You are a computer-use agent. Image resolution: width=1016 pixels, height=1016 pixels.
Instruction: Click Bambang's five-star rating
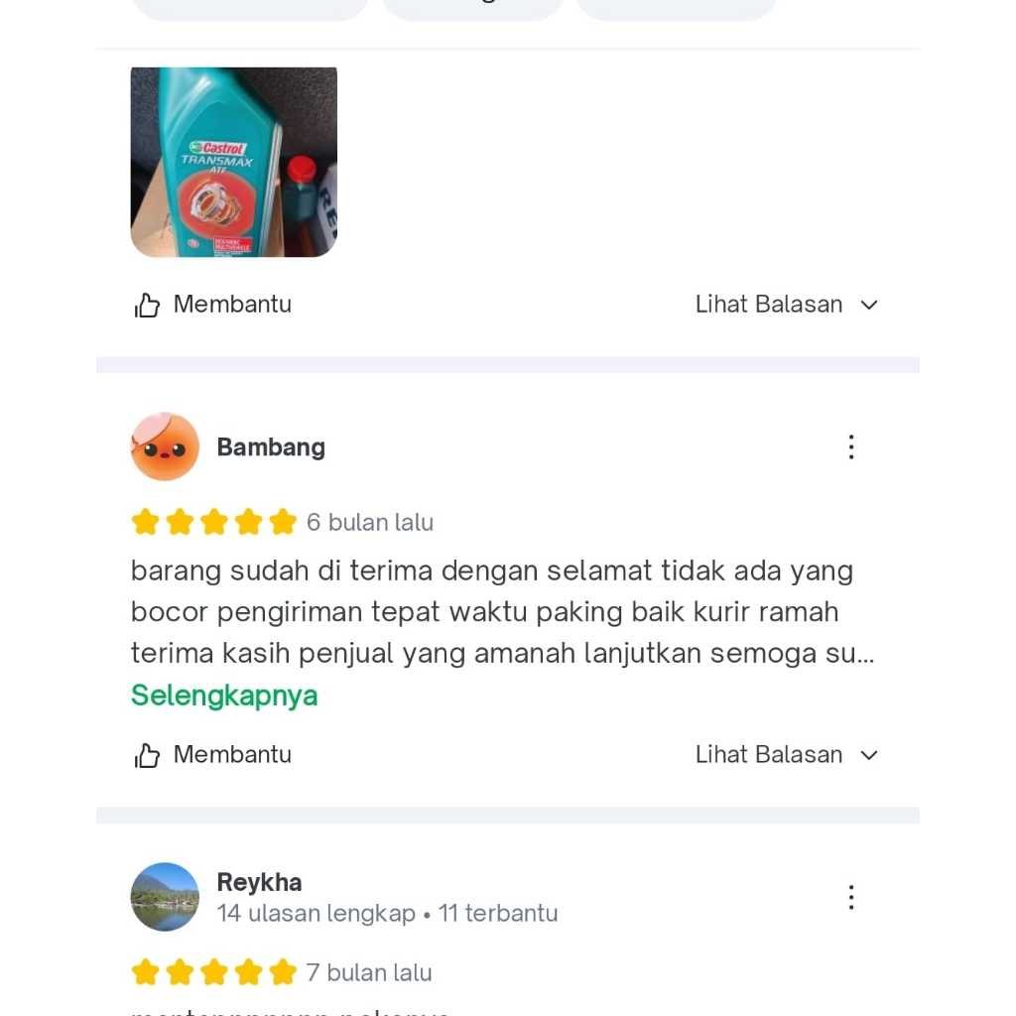point(214,522)
